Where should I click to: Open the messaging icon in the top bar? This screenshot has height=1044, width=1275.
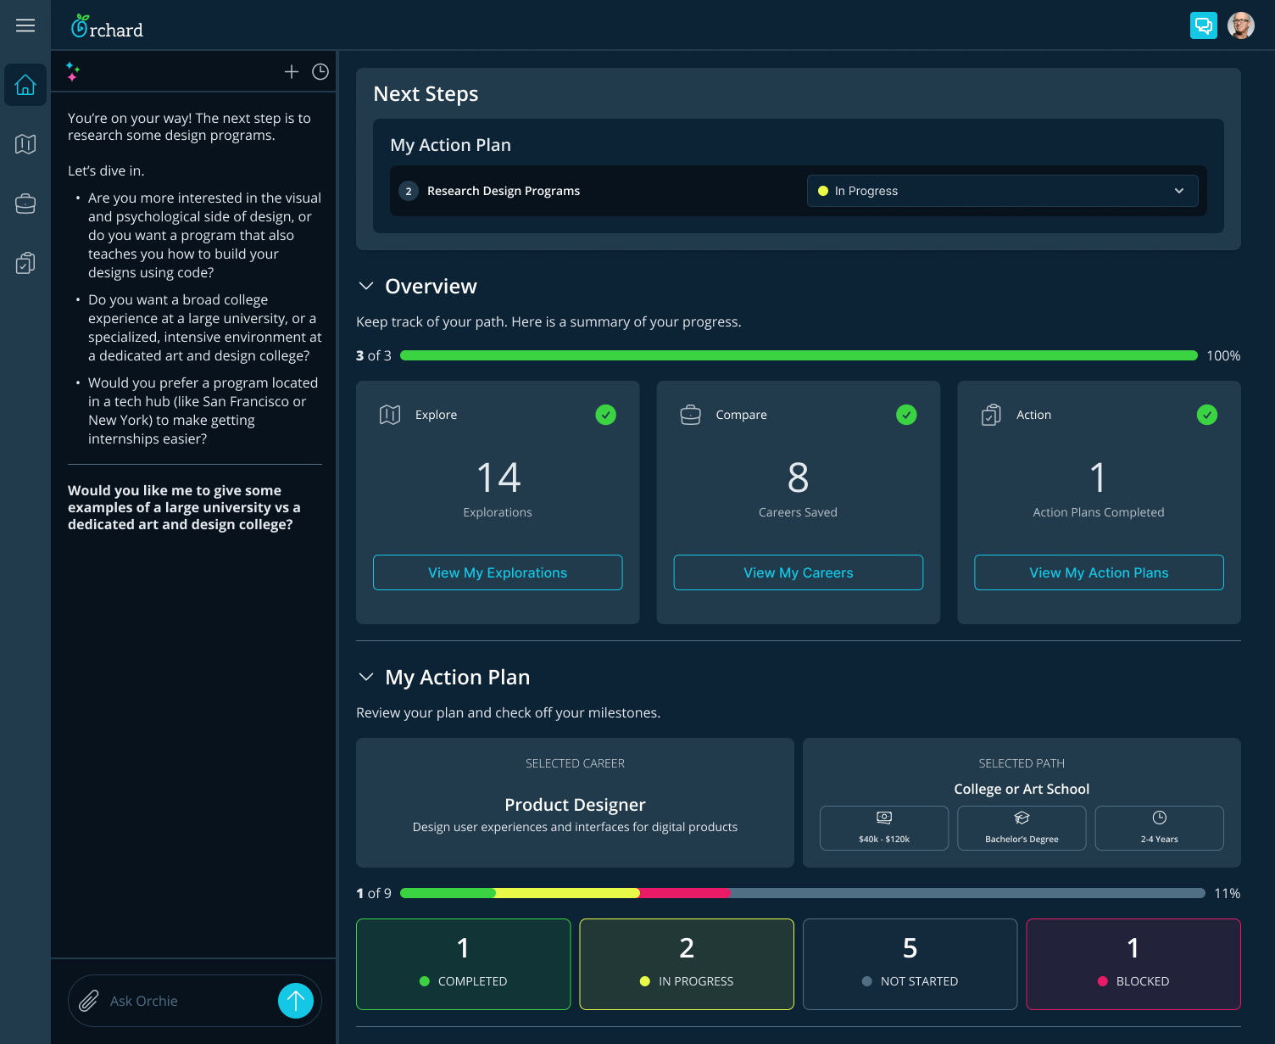pyautogui.click(x=1203, y=25)
